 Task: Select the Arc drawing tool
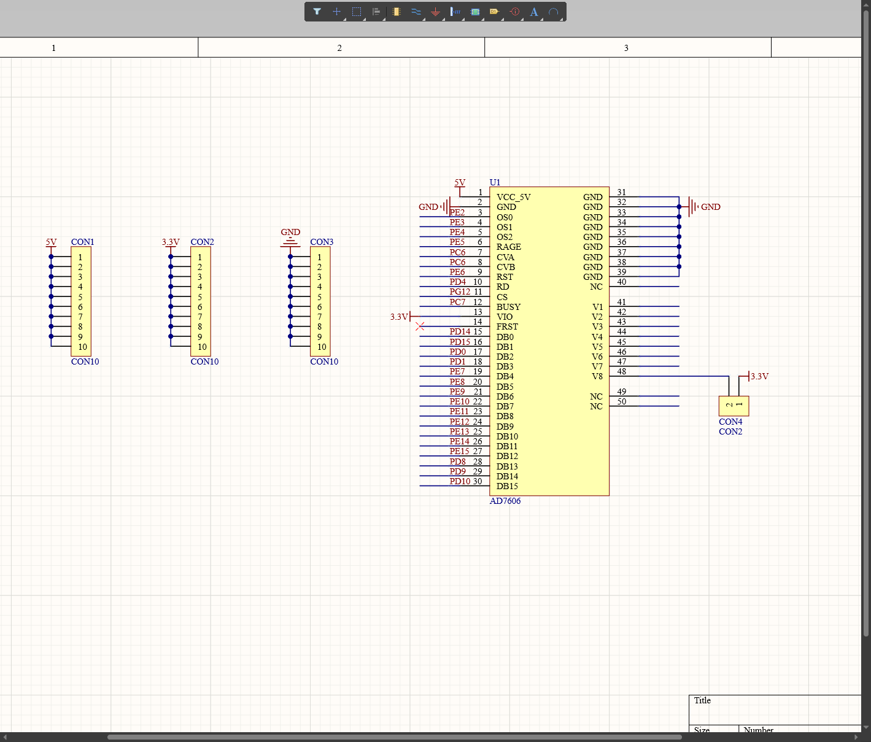pos(554,12)
